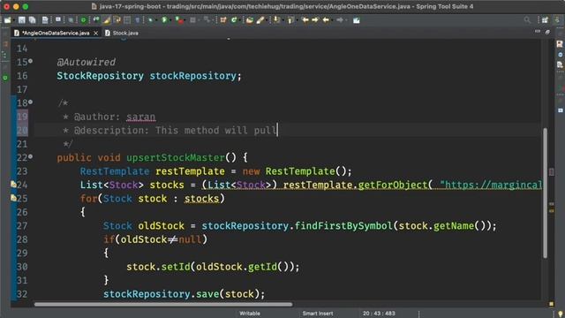565x318 pixels.
Task: Click "@description: This method will pull" comment
Action: click(x=175, y=130)
